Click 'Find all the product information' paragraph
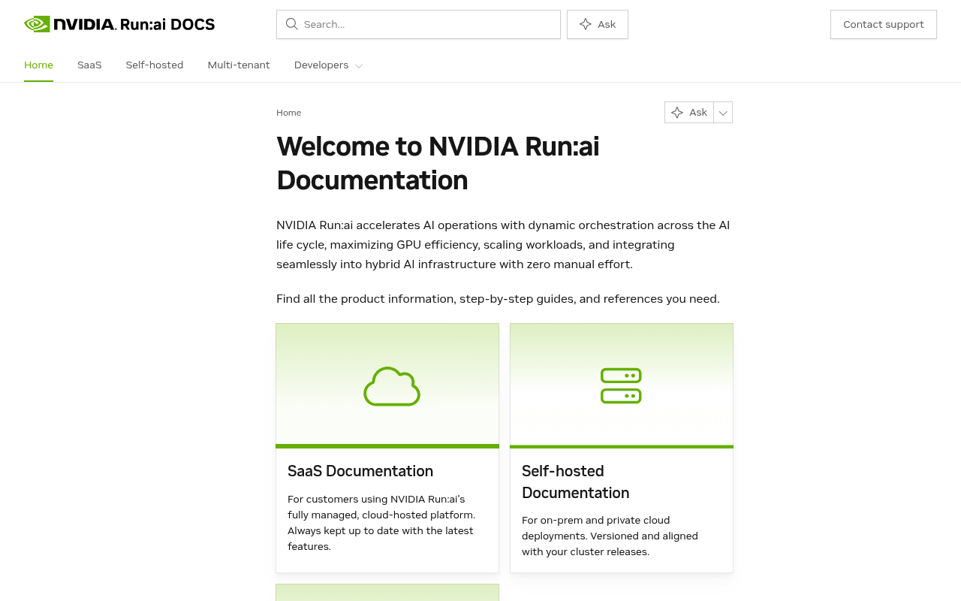The height and width of the screenshot is (601, 961). [498, 299]
